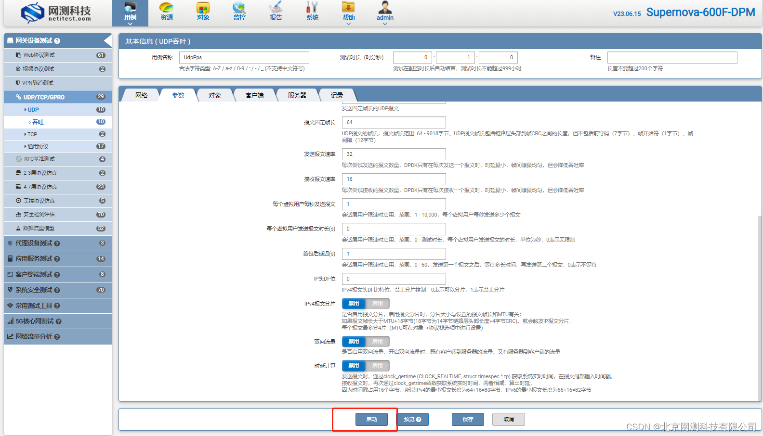Switch to the 客户端 tab
This screenshot has width=763, height=436.
tap(254, 95)
